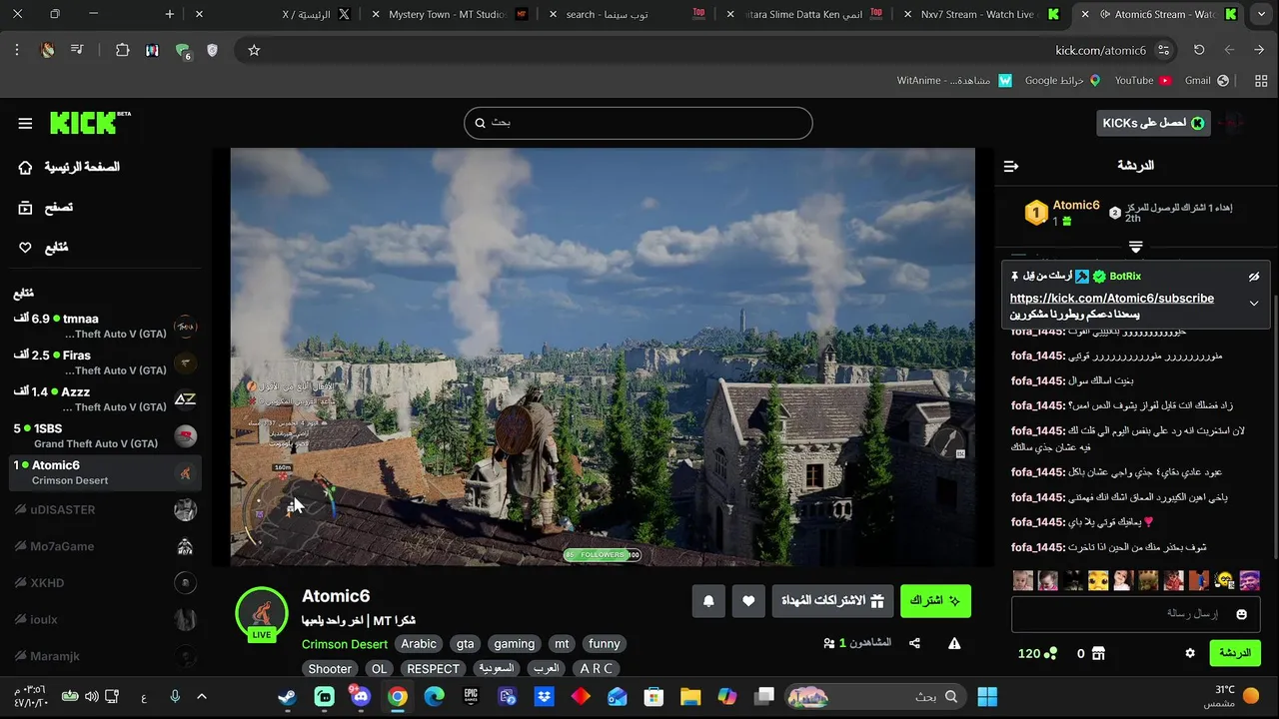Open offline uDISASTER channel

pos(105,509)
